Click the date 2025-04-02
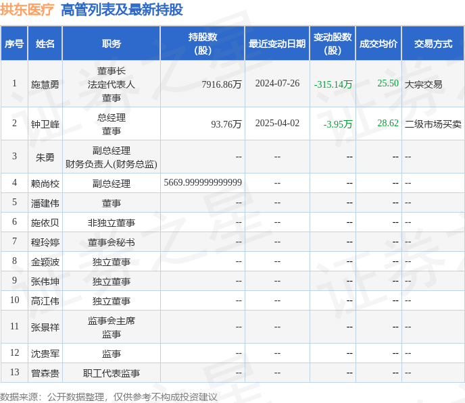465x403 pixels. 277,123
